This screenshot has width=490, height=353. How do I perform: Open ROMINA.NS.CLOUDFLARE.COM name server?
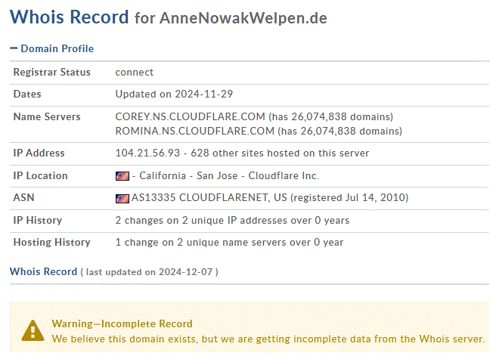pos(194,131)
